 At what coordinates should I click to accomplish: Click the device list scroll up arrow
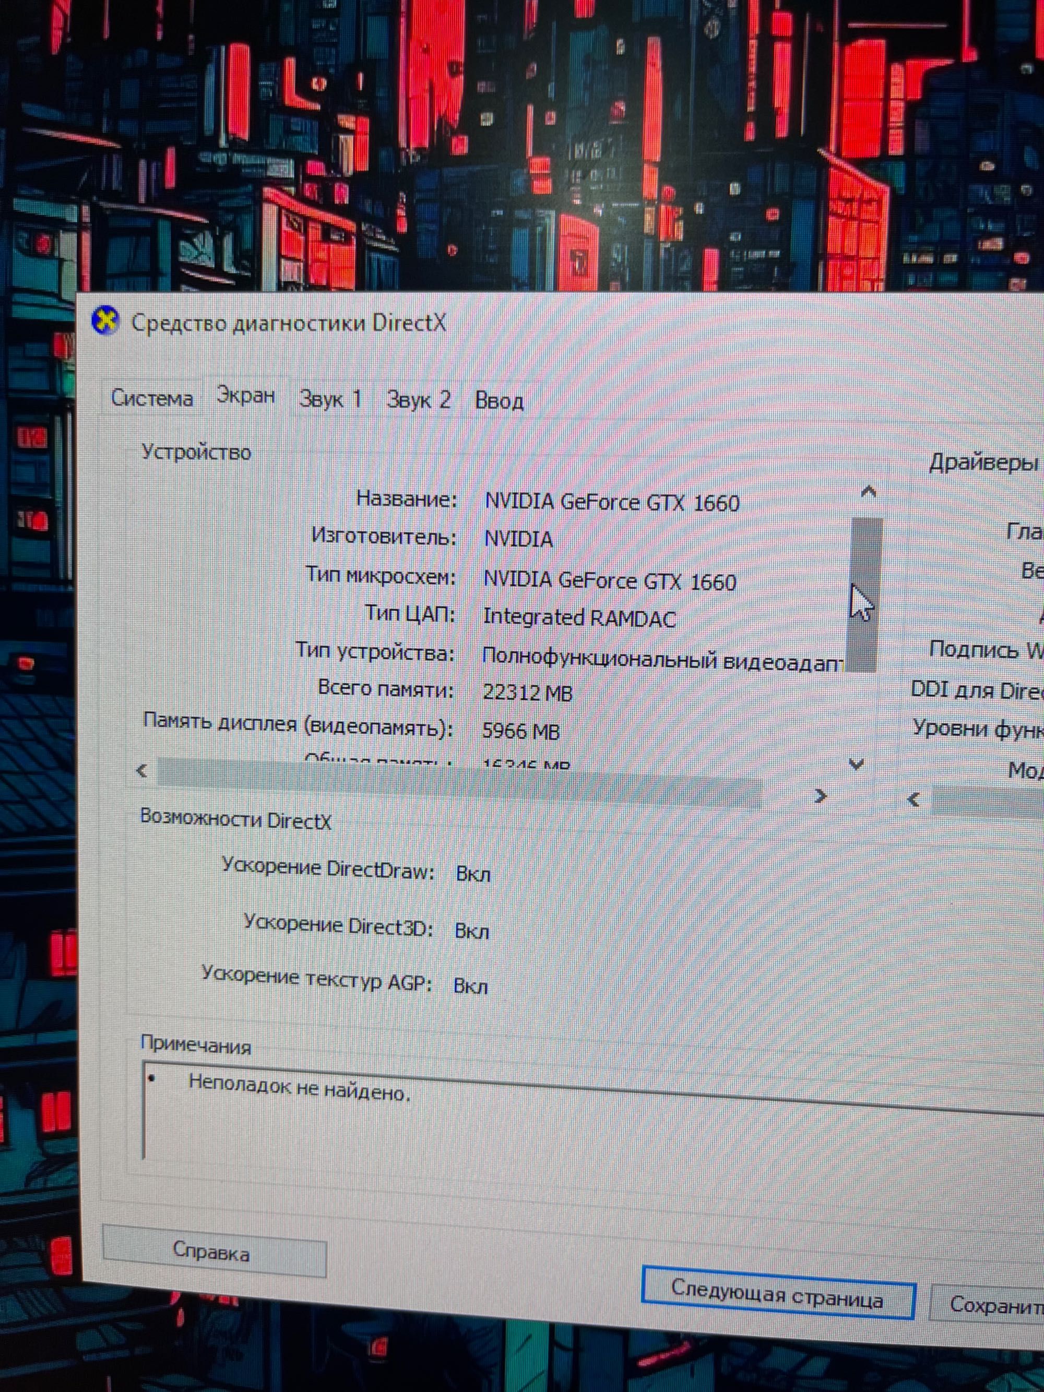(x=869, y=492)
